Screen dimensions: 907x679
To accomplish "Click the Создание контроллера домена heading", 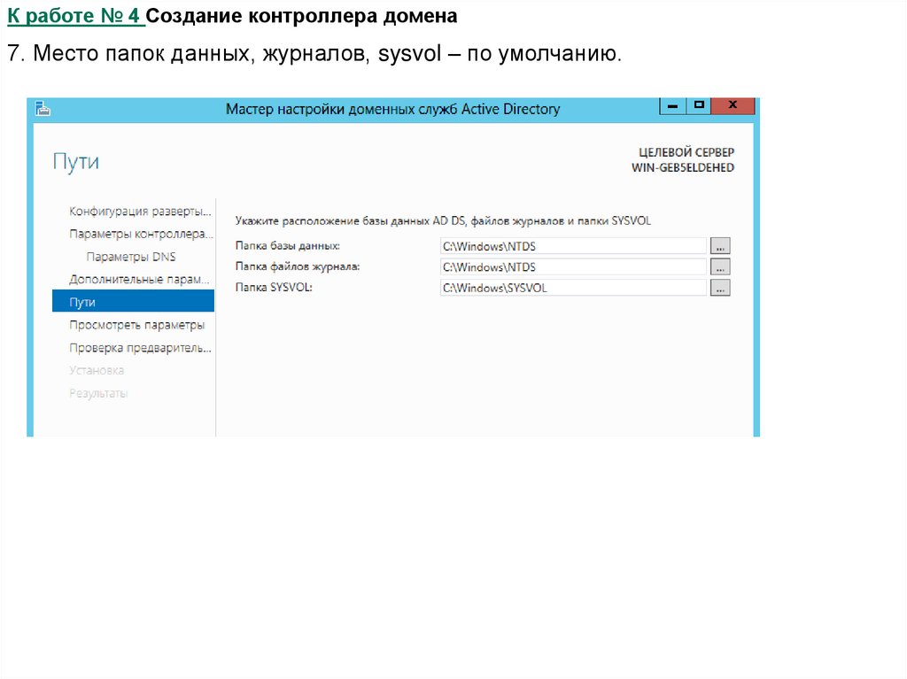I will pyautogui.click(x=301, y=16).
